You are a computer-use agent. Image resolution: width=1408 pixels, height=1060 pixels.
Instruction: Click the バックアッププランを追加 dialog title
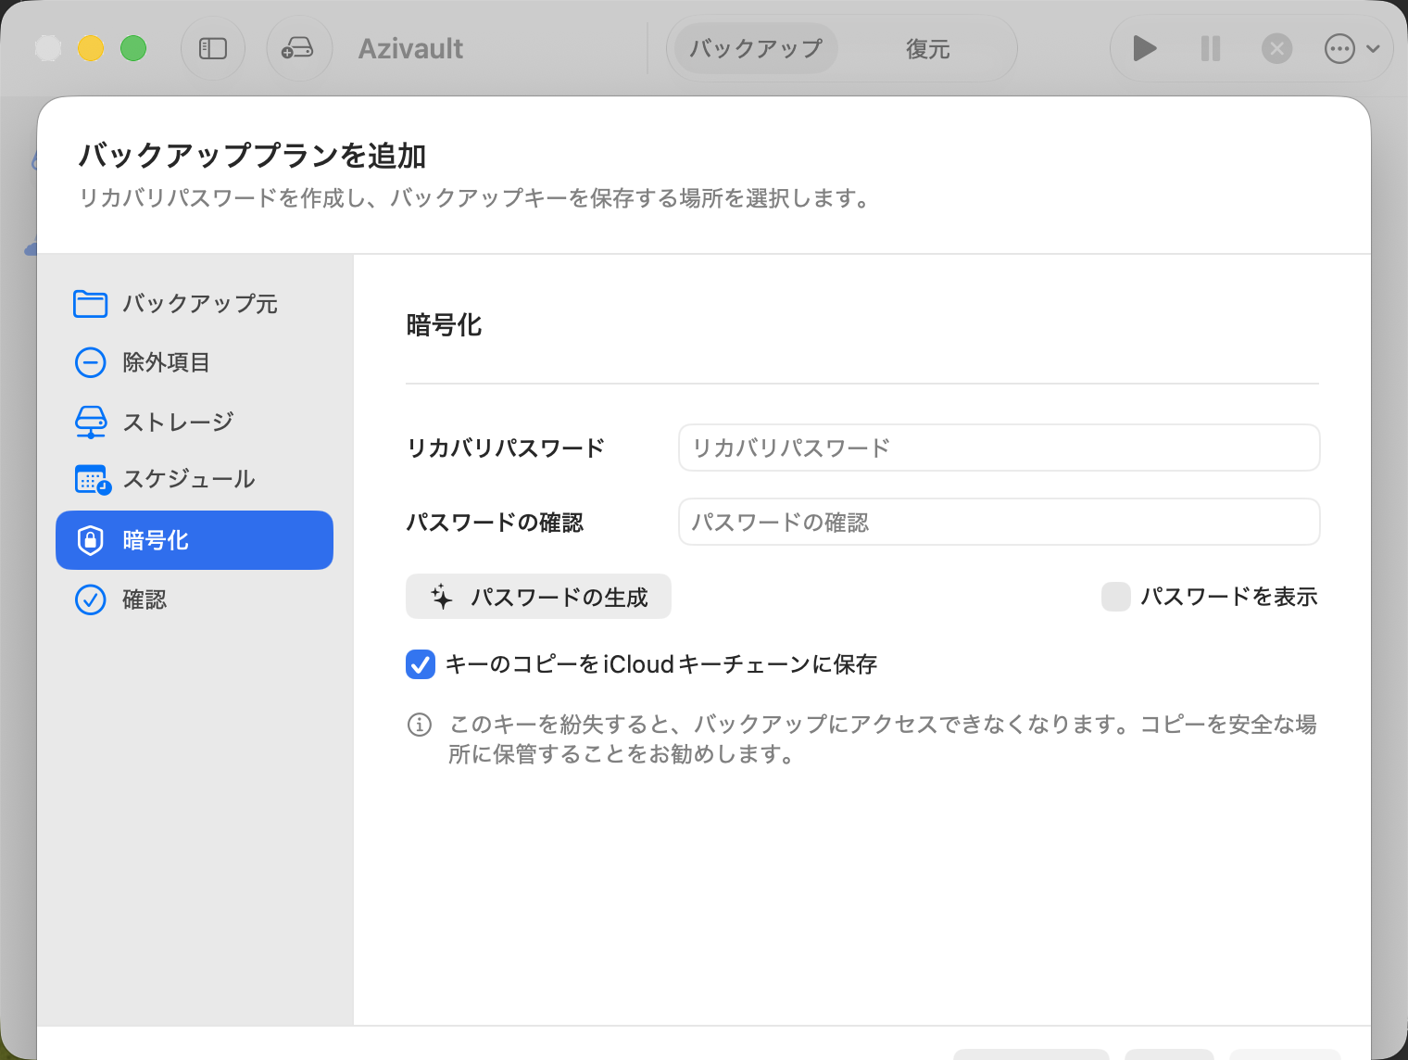point(252,156)
